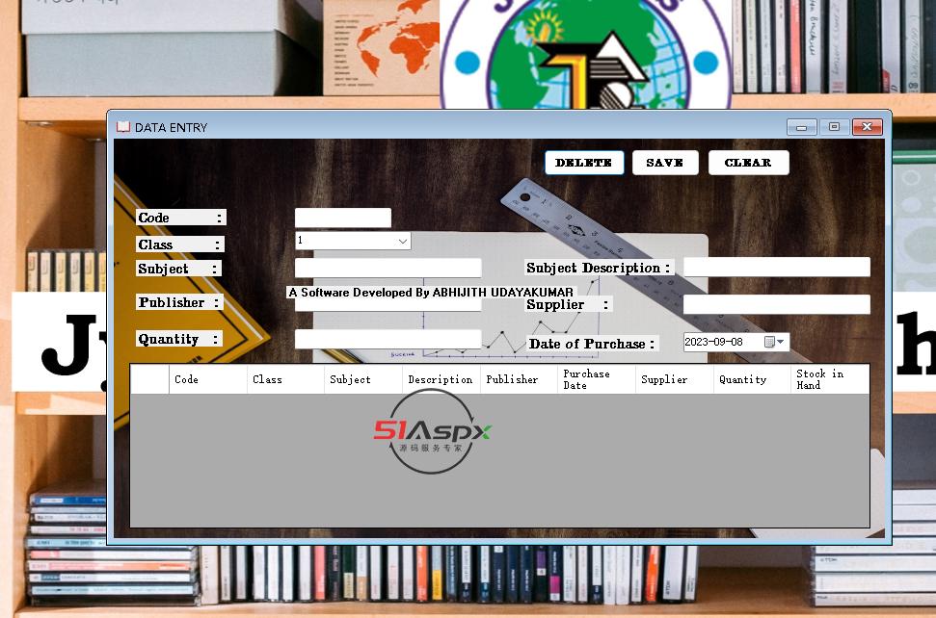Click the Description column header

tap(441, 379)
